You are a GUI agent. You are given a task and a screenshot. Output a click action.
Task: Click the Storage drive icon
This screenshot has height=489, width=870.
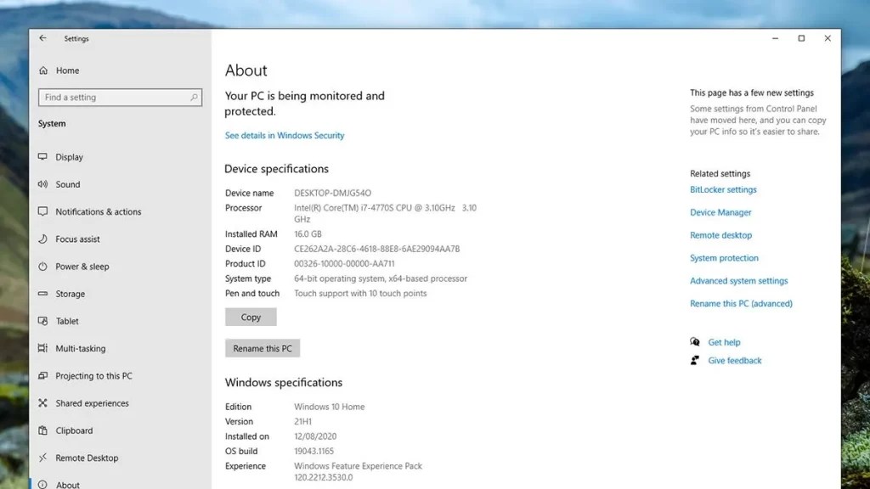point(42,293)
